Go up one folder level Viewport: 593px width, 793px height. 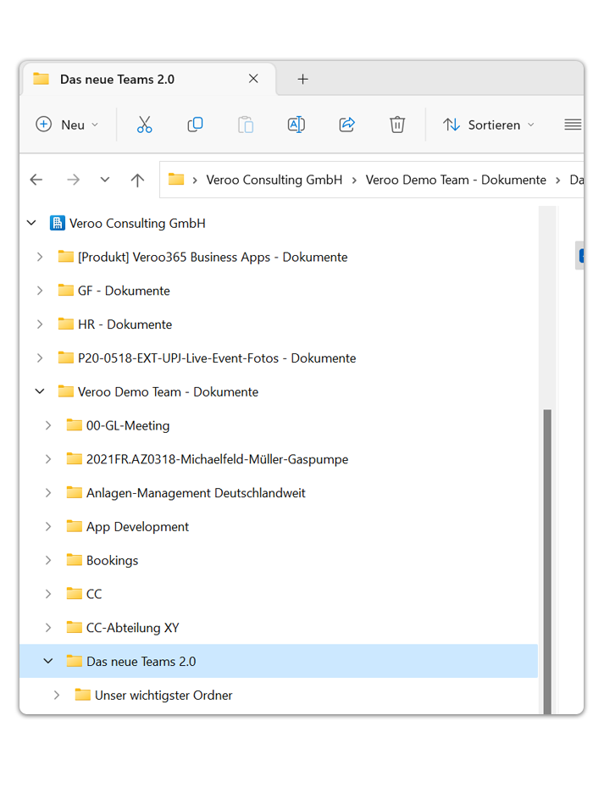point(137,180)
